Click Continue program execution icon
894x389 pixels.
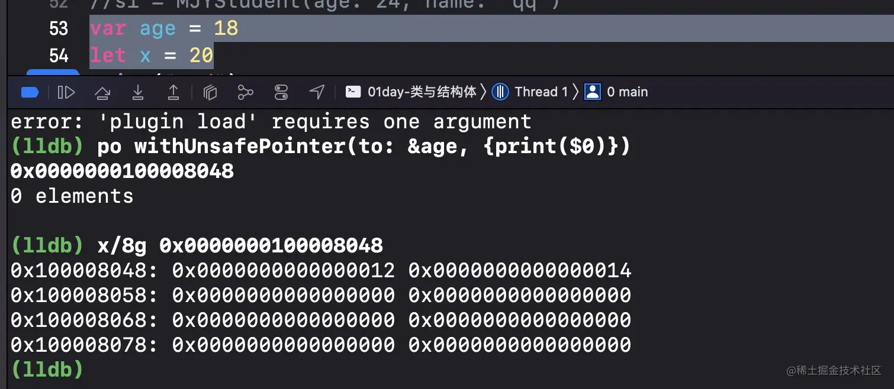[x=66, y=92]
